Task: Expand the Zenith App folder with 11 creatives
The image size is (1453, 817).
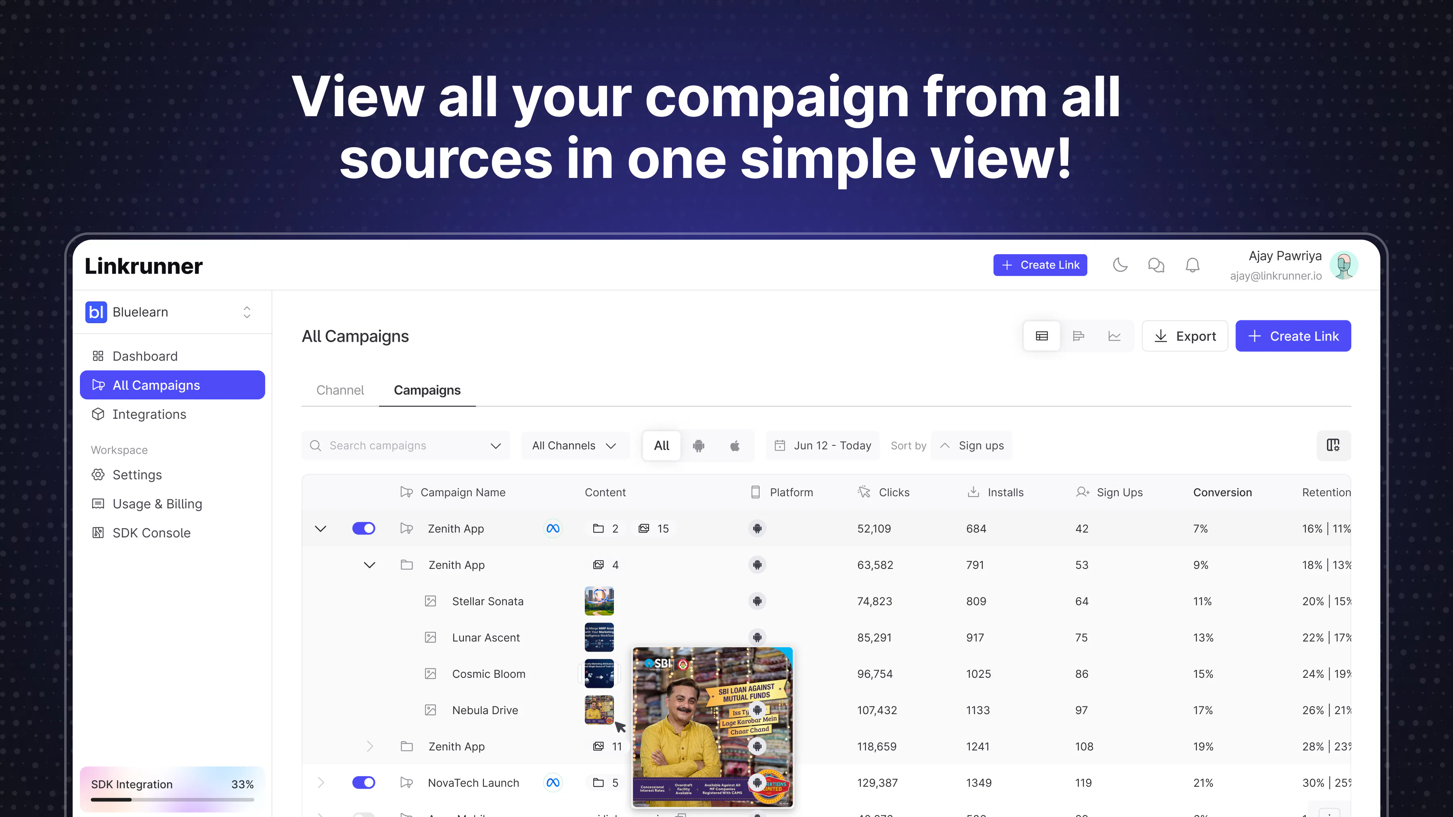Action: pyautogui.click(x=369, y=746)
